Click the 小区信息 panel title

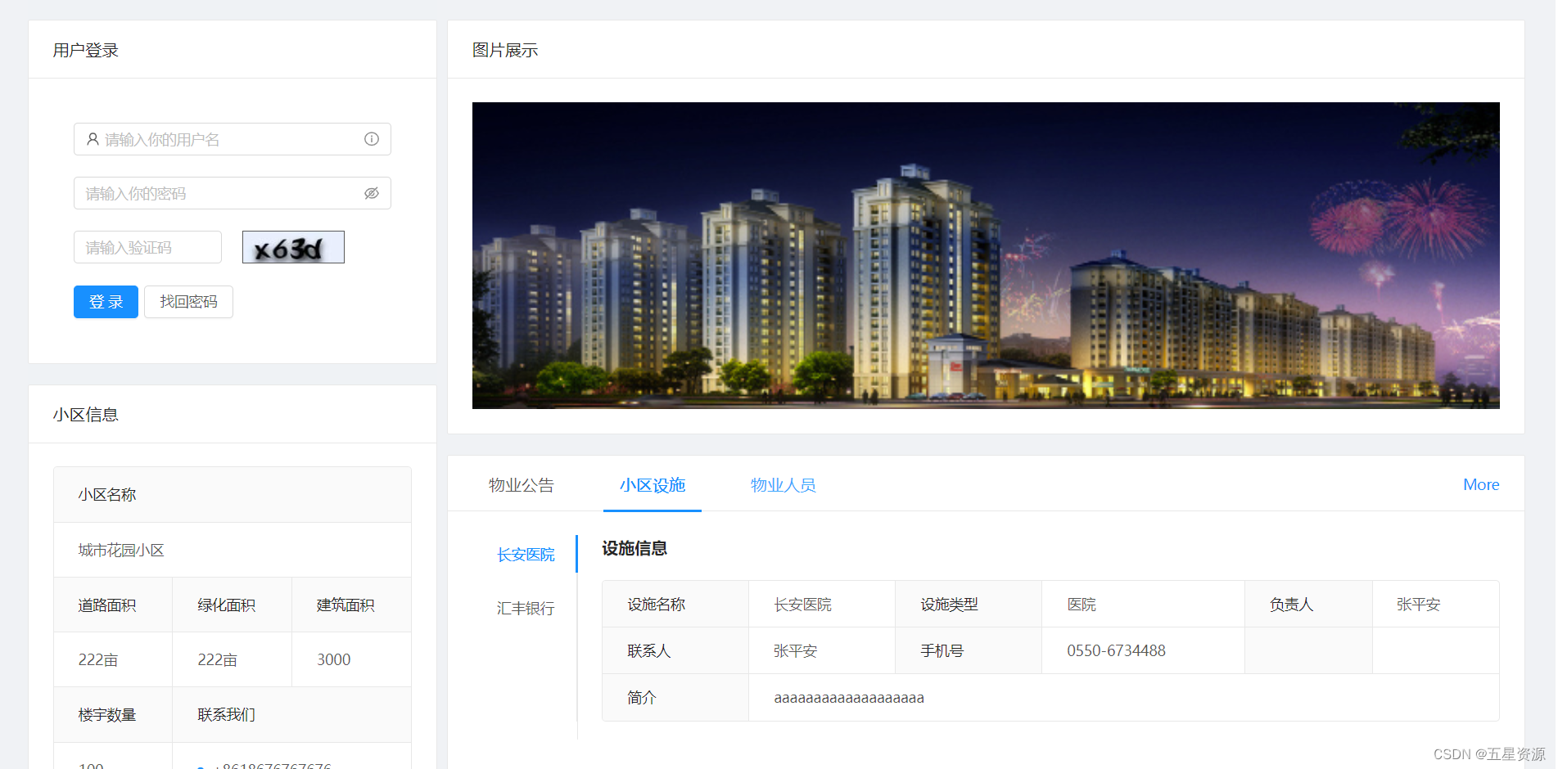[x=86, y=415]
